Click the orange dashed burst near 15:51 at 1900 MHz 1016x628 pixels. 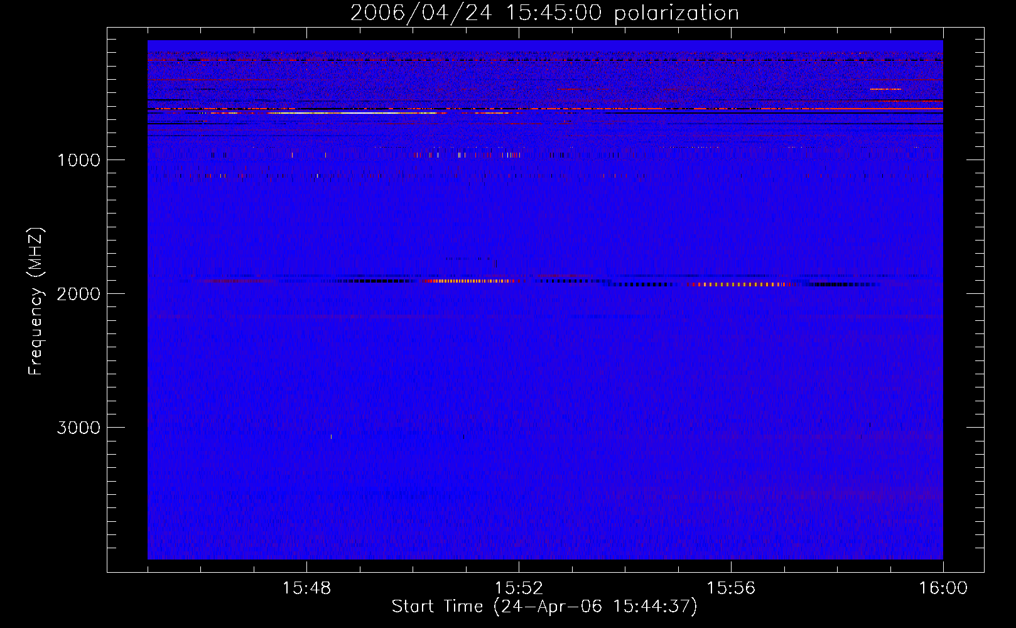470,281
